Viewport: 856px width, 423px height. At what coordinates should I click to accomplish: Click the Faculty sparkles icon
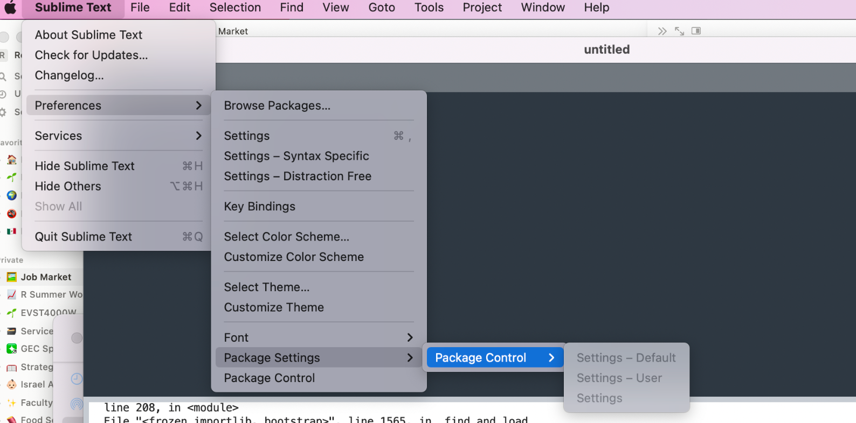(12, 403)
